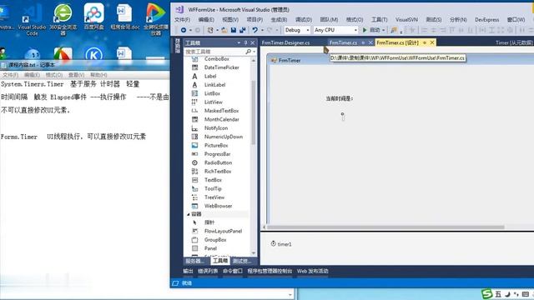This screenshot has width=534, height=300.
Task: Select the timer1 component in the tray
Action: click(281, 244)
